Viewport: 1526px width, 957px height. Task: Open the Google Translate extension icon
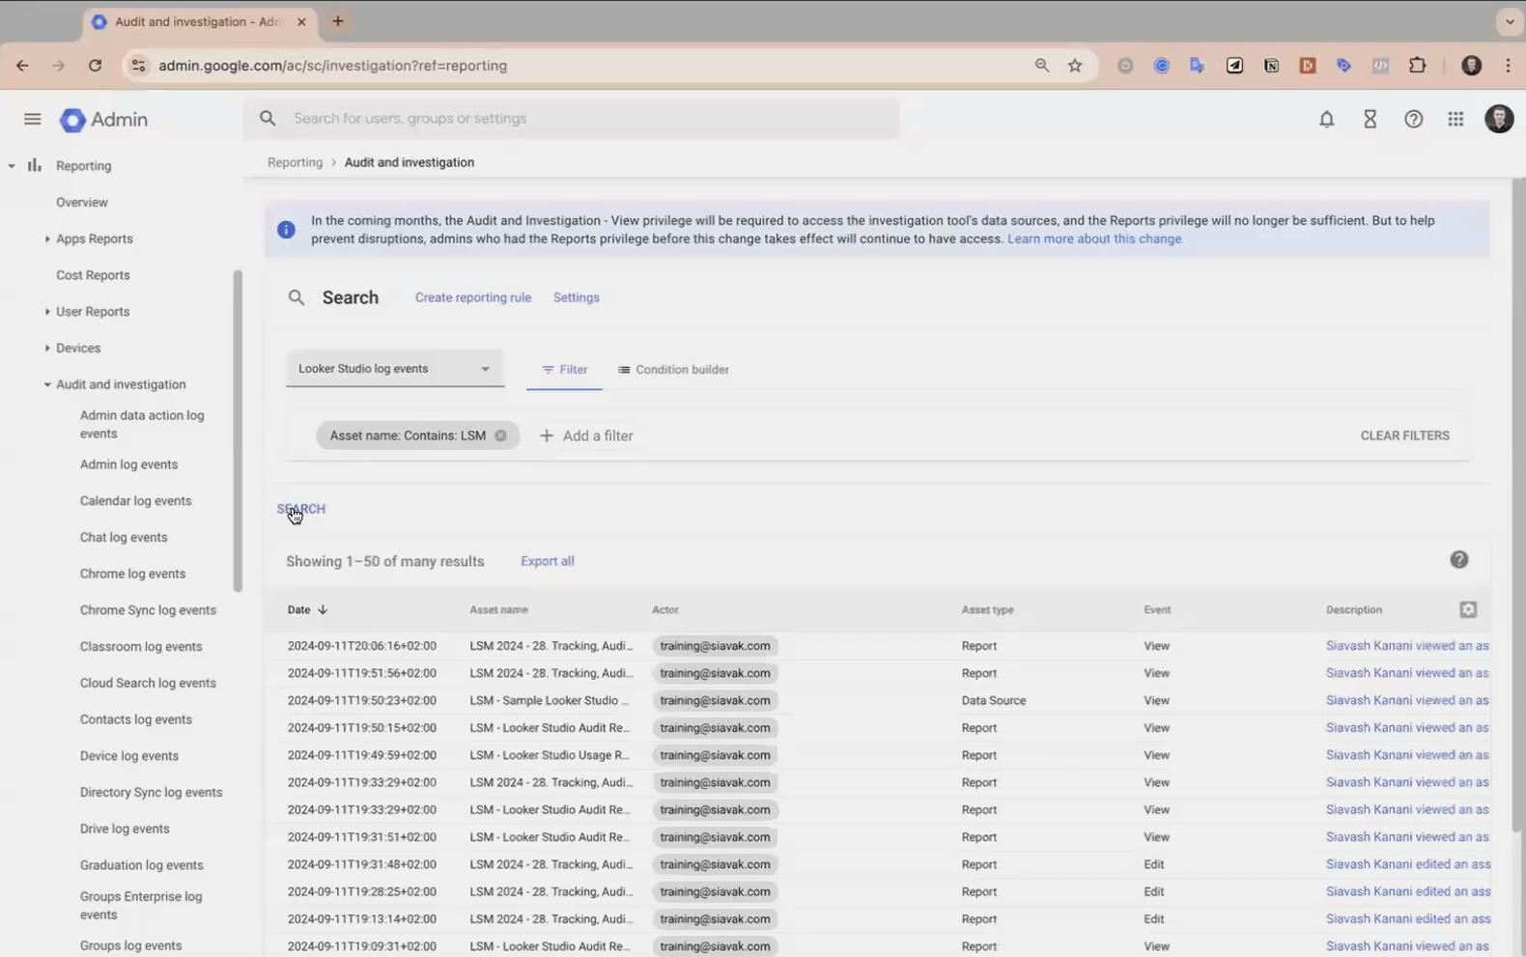point(1198,66)
